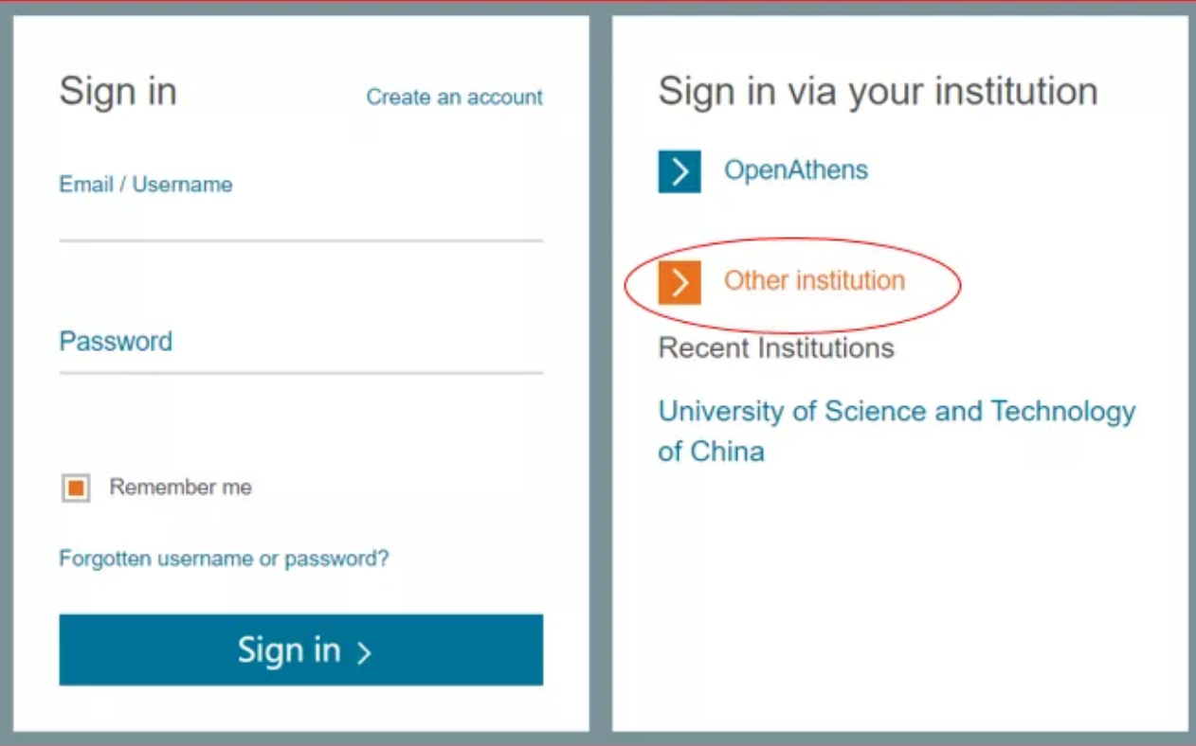Choose the OpenAthens text link
1196x746 pixels.
point(795,170)
